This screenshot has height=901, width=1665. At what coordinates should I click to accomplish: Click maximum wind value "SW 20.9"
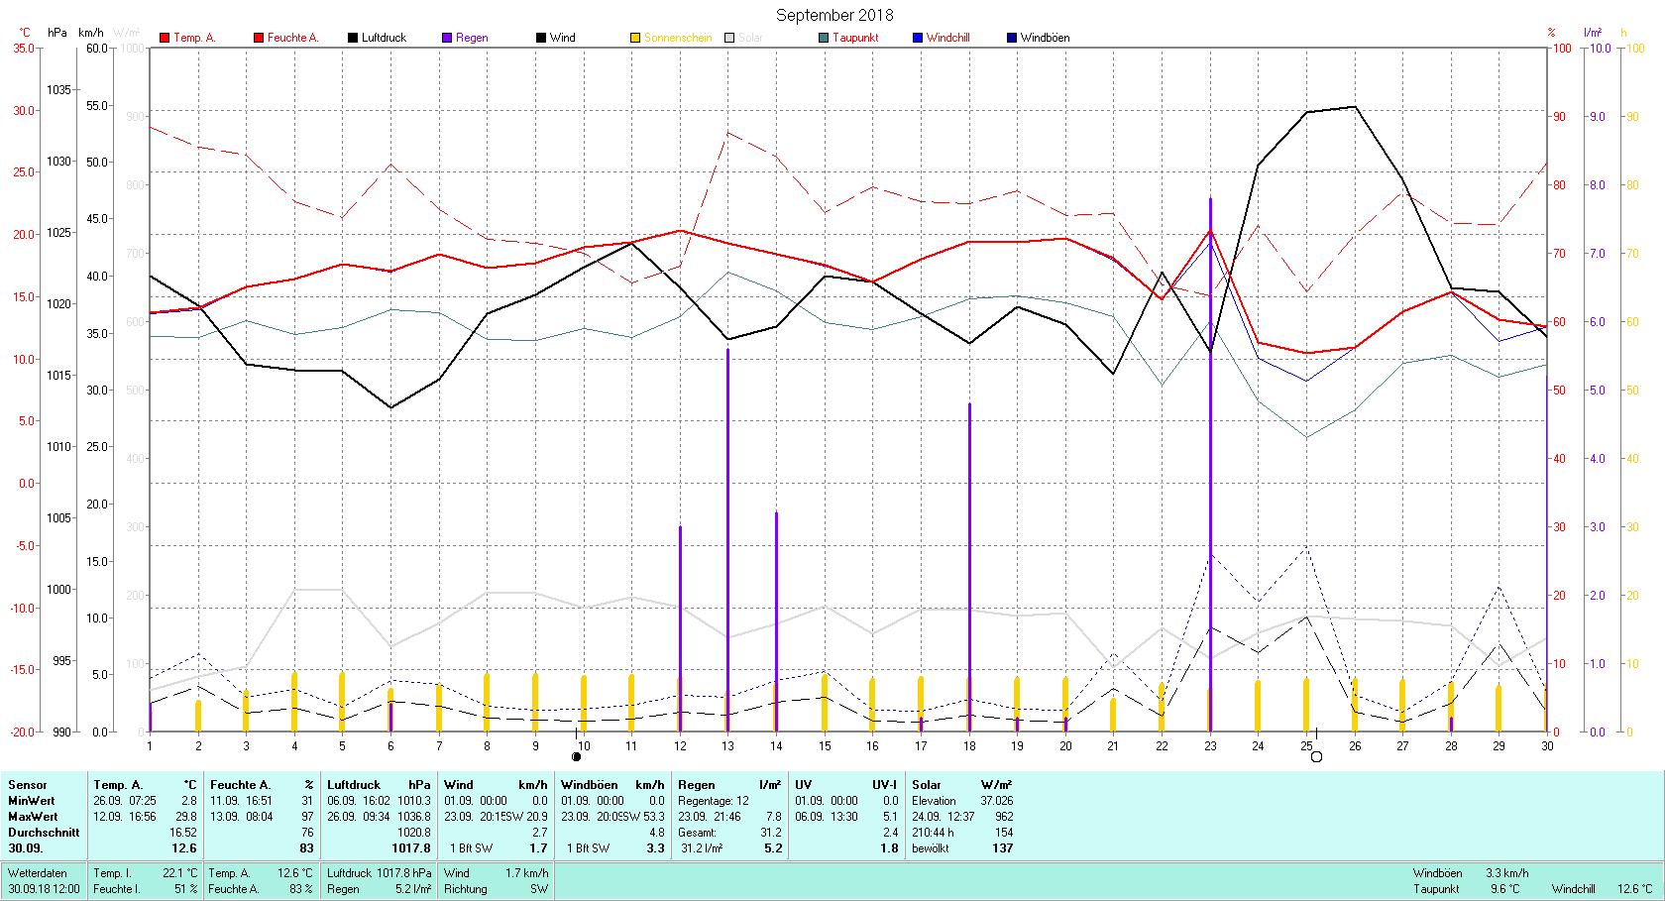(526, 817)
